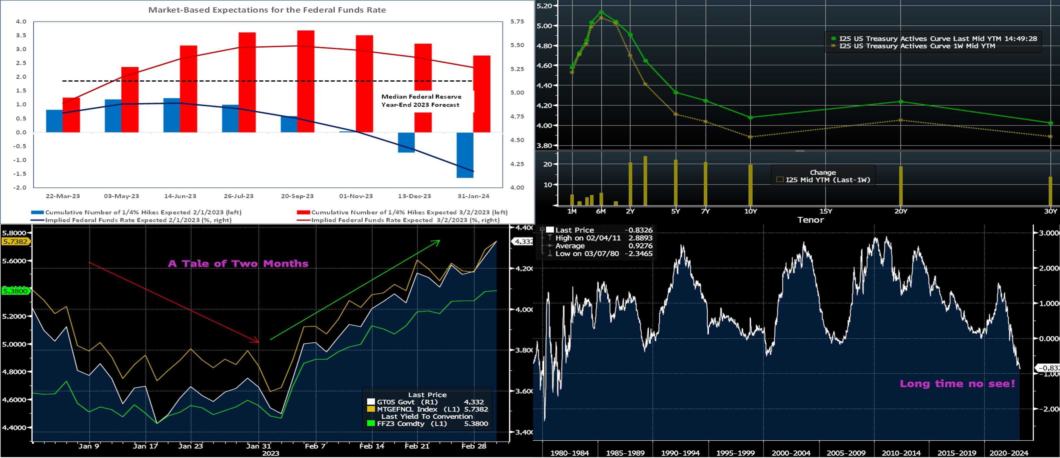Click the 10Y tenor change bar
Image resolution: width=1060 pixels, height=458 pixels.
pyautogui.click(x=751, y=184)
